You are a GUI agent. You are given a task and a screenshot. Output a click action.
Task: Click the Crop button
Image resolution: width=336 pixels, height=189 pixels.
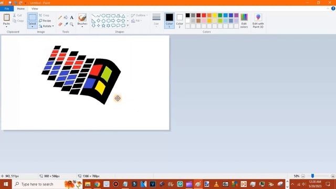click(44, 15)
